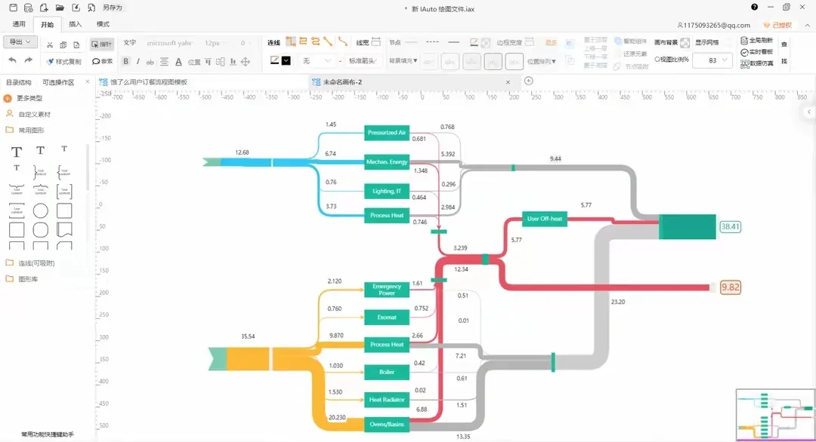Click the User Off-heat node
816x442 pixels.
click(544, 219)
